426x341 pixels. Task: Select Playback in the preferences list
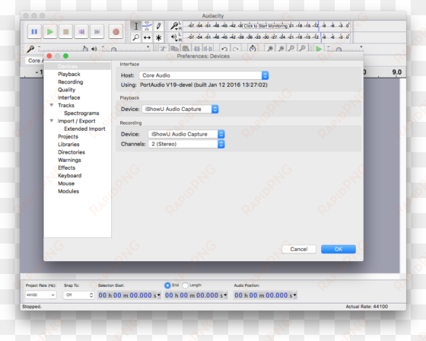[x=69, y=74]
